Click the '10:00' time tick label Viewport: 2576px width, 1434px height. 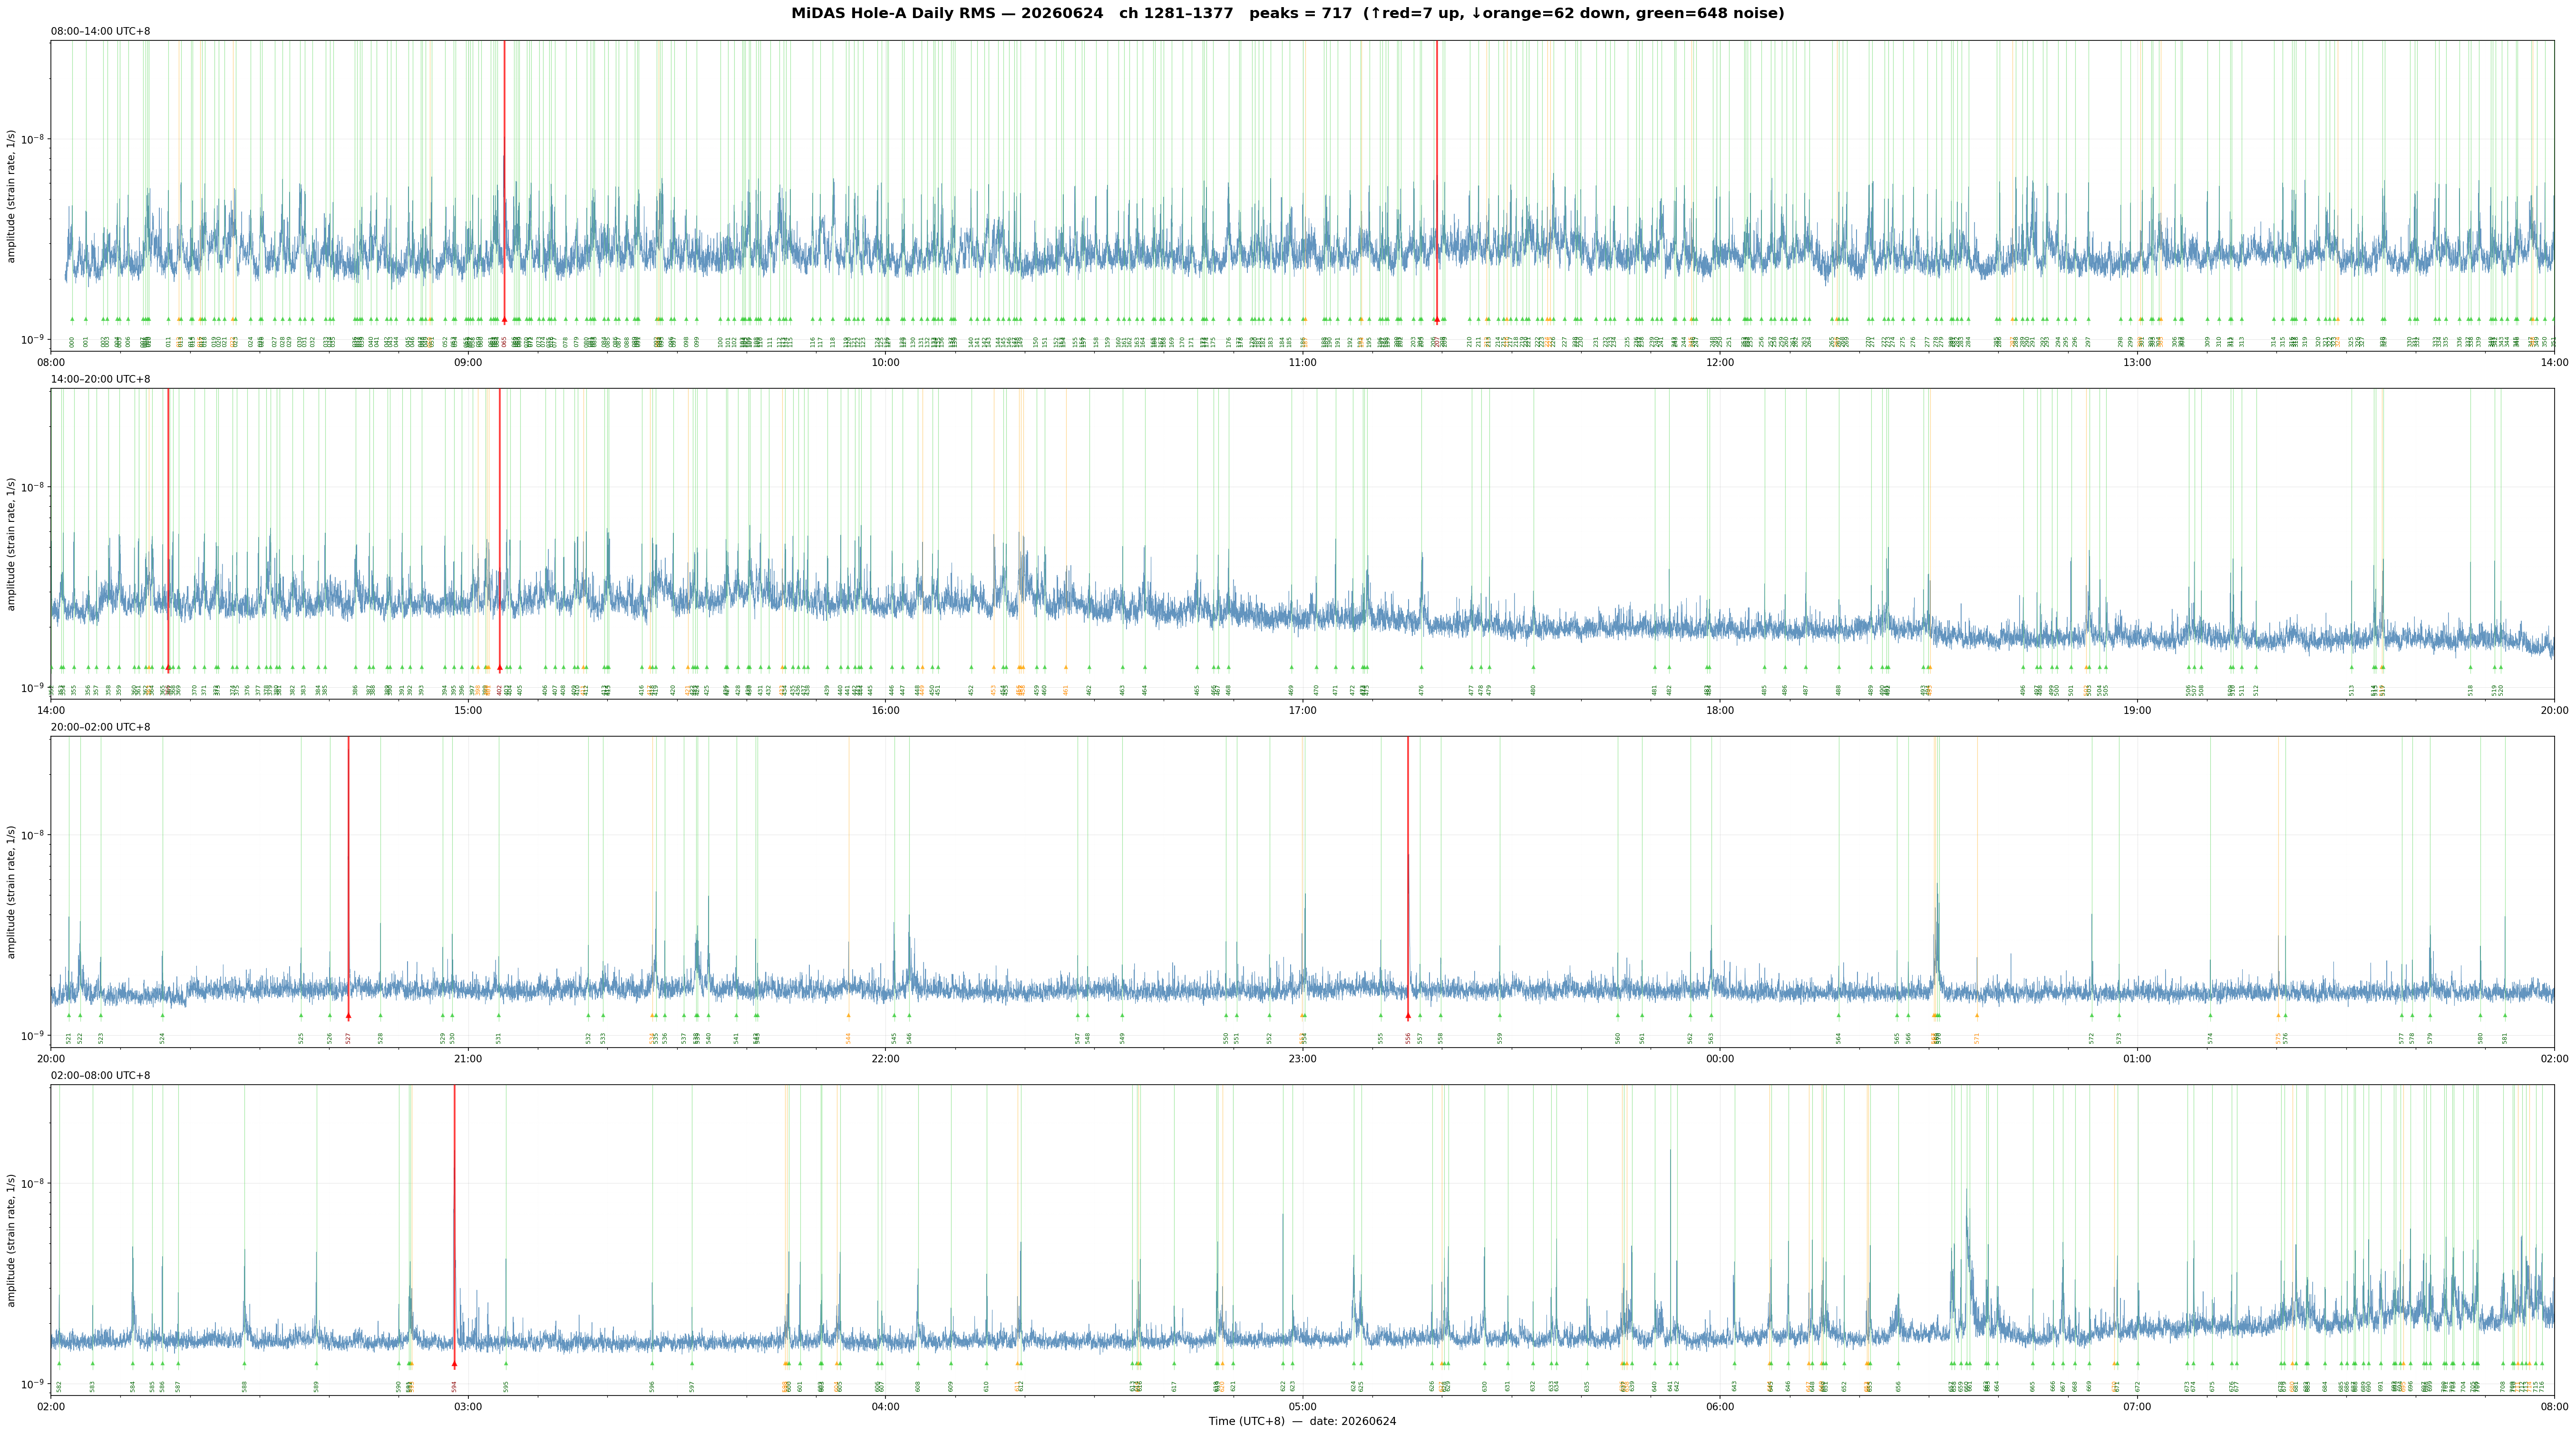[885, 362]
